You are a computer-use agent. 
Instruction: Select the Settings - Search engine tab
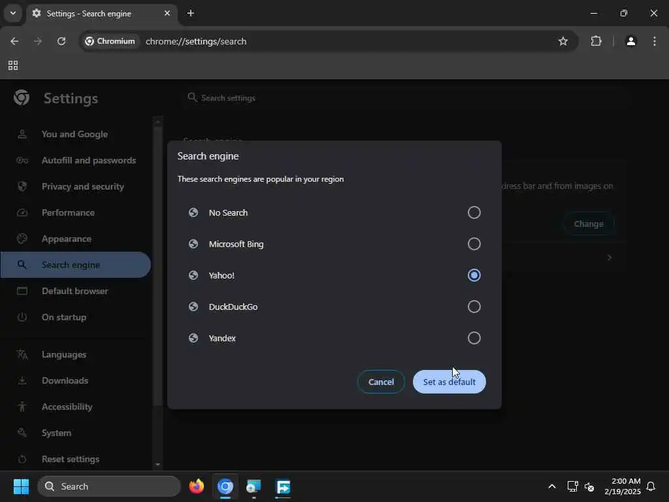101,14
